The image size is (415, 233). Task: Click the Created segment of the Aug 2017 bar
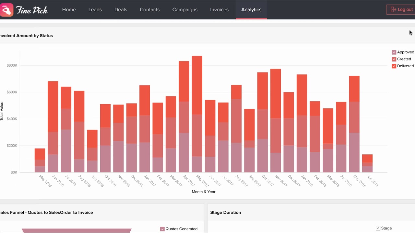coord(236,121)
